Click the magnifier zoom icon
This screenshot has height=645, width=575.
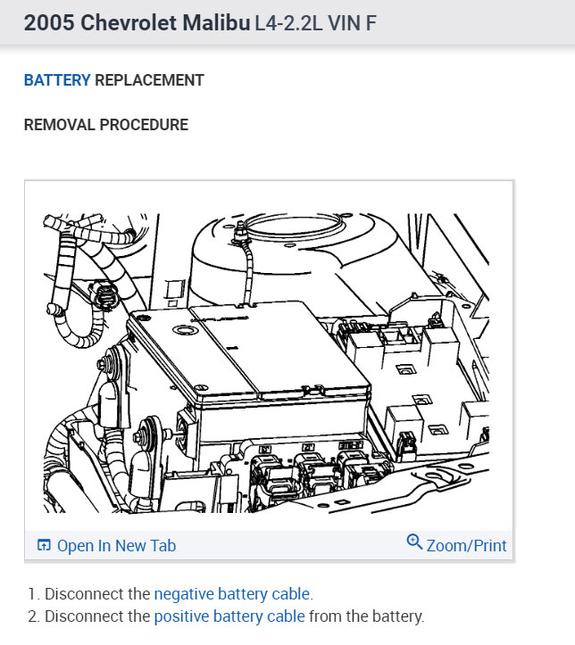414,542
